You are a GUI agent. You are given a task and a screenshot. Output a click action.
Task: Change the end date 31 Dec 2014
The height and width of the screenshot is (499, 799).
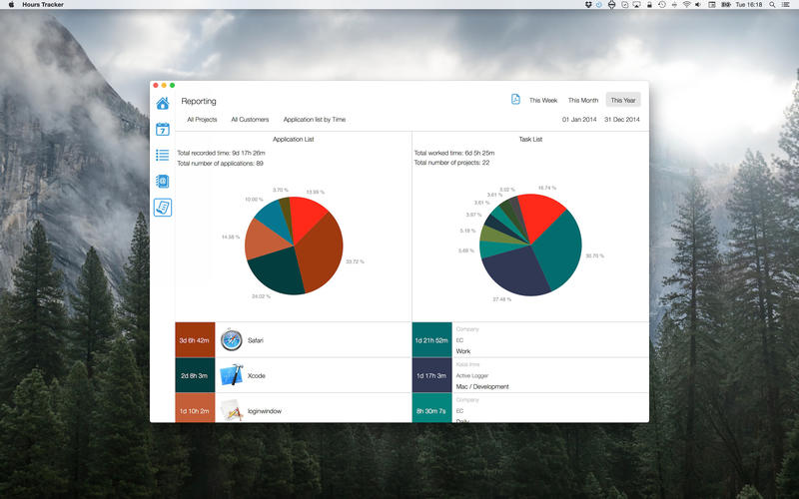[621, 119]
